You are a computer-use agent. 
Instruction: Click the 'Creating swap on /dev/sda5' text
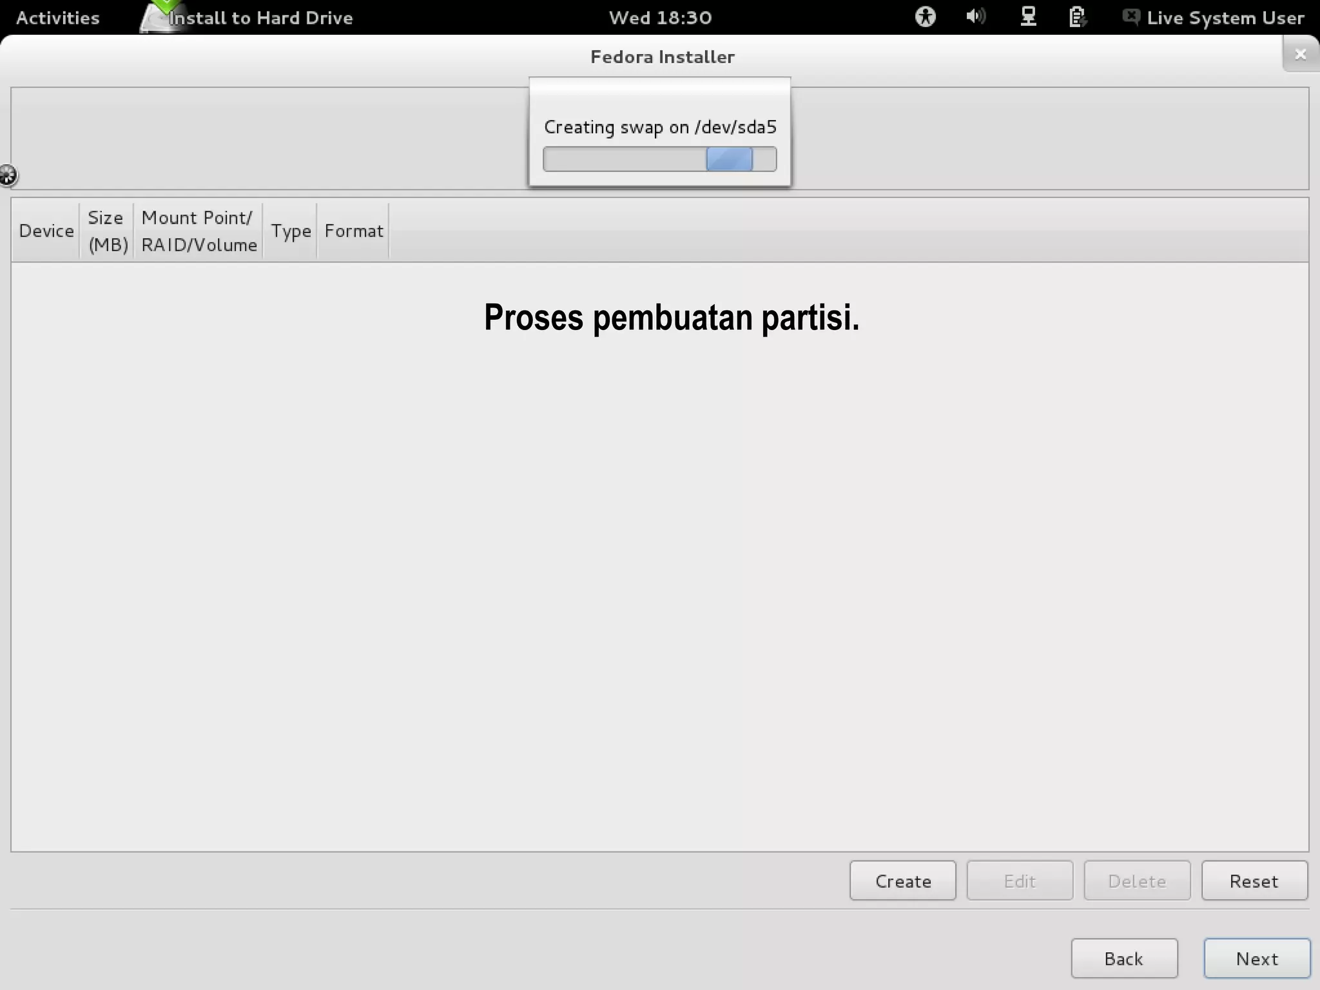click(660, 127)
